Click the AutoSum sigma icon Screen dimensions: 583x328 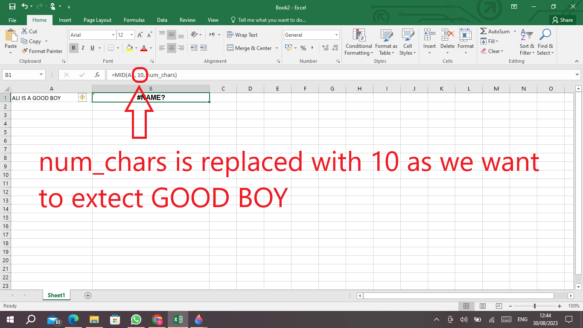tap(484, 32)
